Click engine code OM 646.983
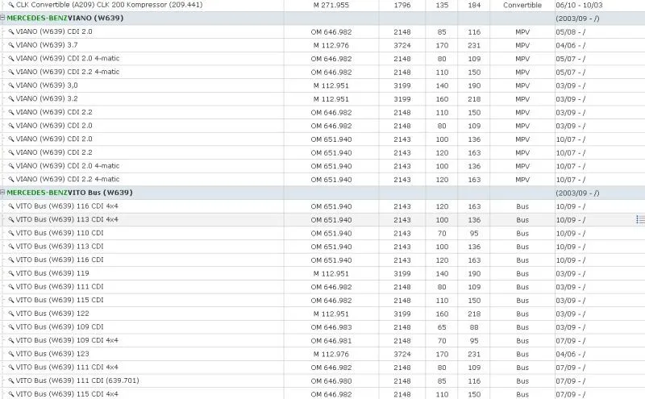The height and width of the screenshot is (399, 645). tap(331, 327)
